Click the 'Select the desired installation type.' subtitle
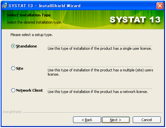166x128 pixels. (x=34, y=22)
